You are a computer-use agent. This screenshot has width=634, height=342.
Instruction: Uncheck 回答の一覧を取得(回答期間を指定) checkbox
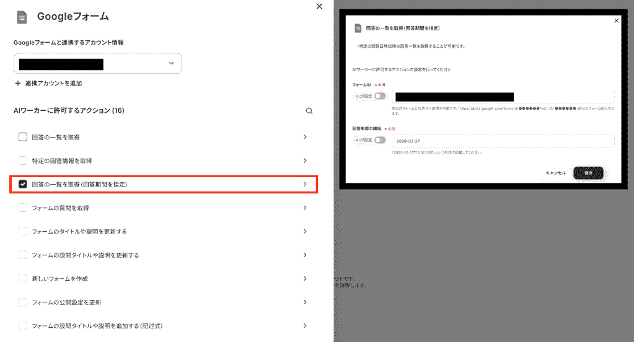pyautogui.click(x=23, y=185)
